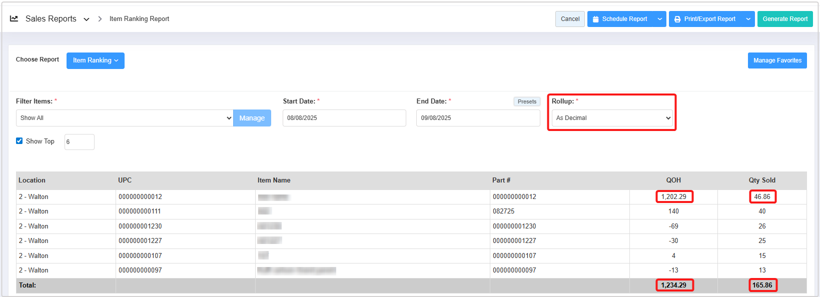Image resolution: width=820 pixels, height=297 pixels.
Task: Open the date Presets button
Action: (x=527, y=101)
